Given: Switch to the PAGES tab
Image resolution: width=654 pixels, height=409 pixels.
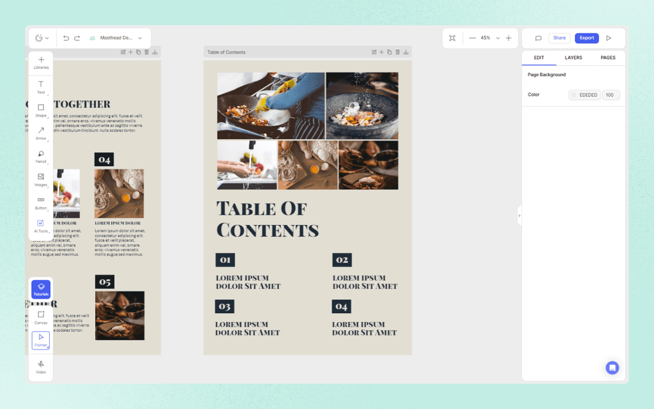Looking at the screenshot, I should 607,58.
